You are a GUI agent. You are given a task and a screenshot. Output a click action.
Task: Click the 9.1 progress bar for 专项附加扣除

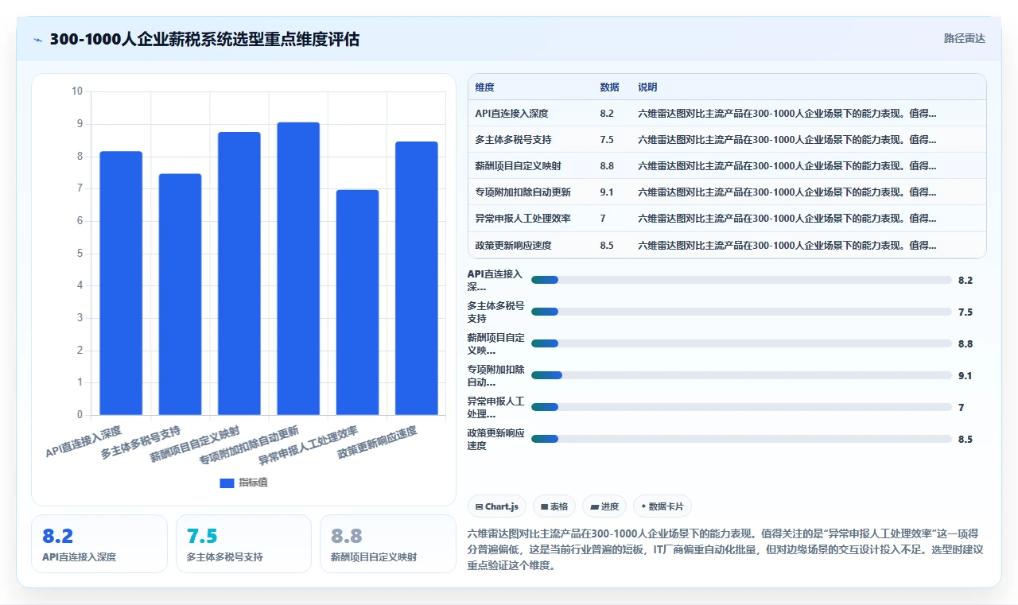pos(741,375)
